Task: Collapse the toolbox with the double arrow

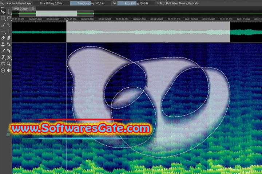Action: 2,8
